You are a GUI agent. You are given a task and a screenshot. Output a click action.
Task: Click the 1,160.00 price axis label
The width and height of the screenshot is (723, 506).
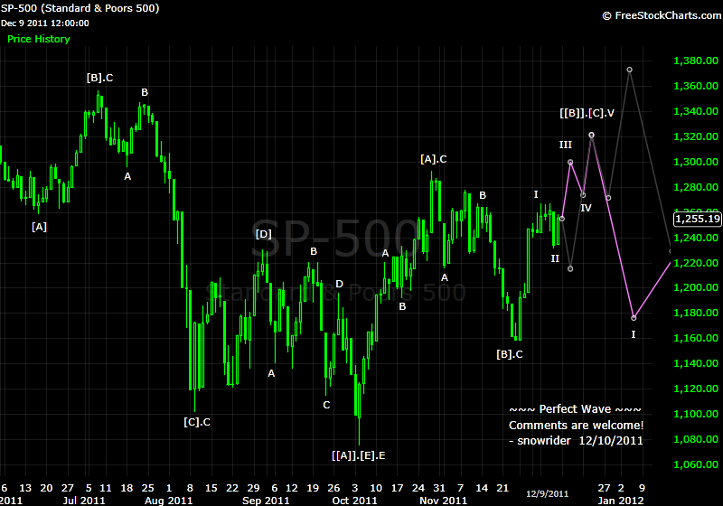coord(696,338)
